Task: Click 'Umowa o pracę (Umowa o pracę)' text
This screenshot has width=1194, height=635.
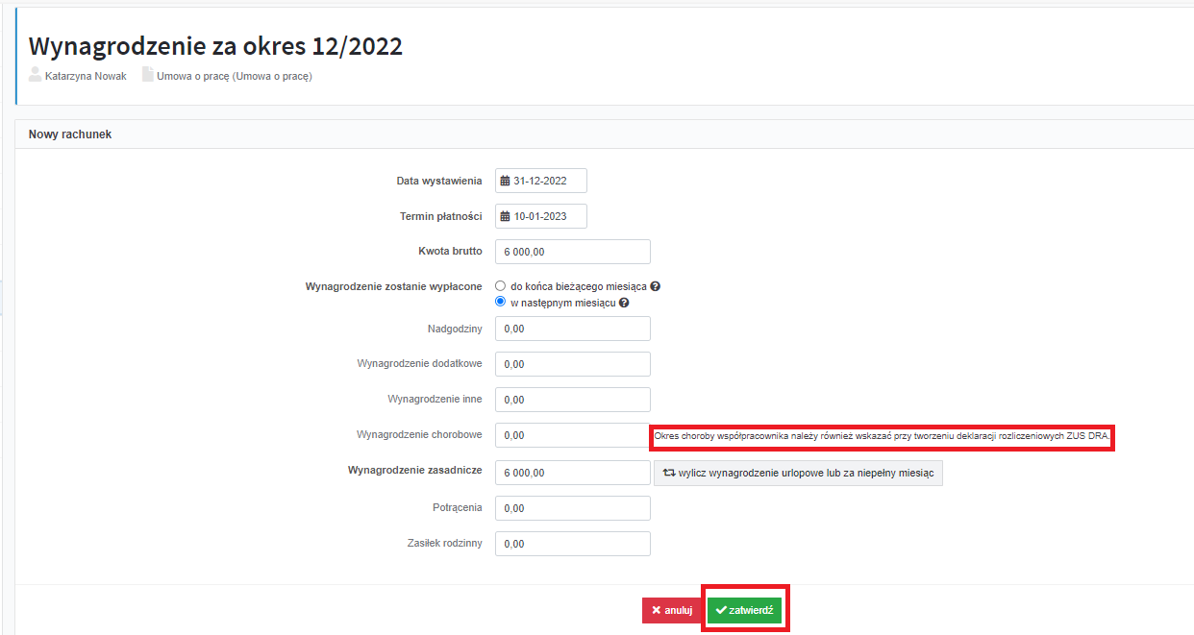Action: click(235, 76)
